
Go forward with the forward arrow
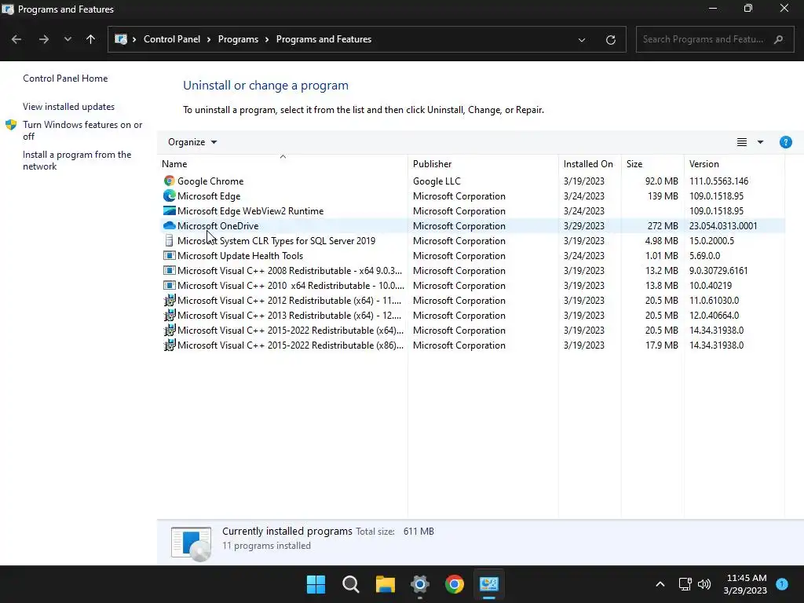[x=44, y=39]
